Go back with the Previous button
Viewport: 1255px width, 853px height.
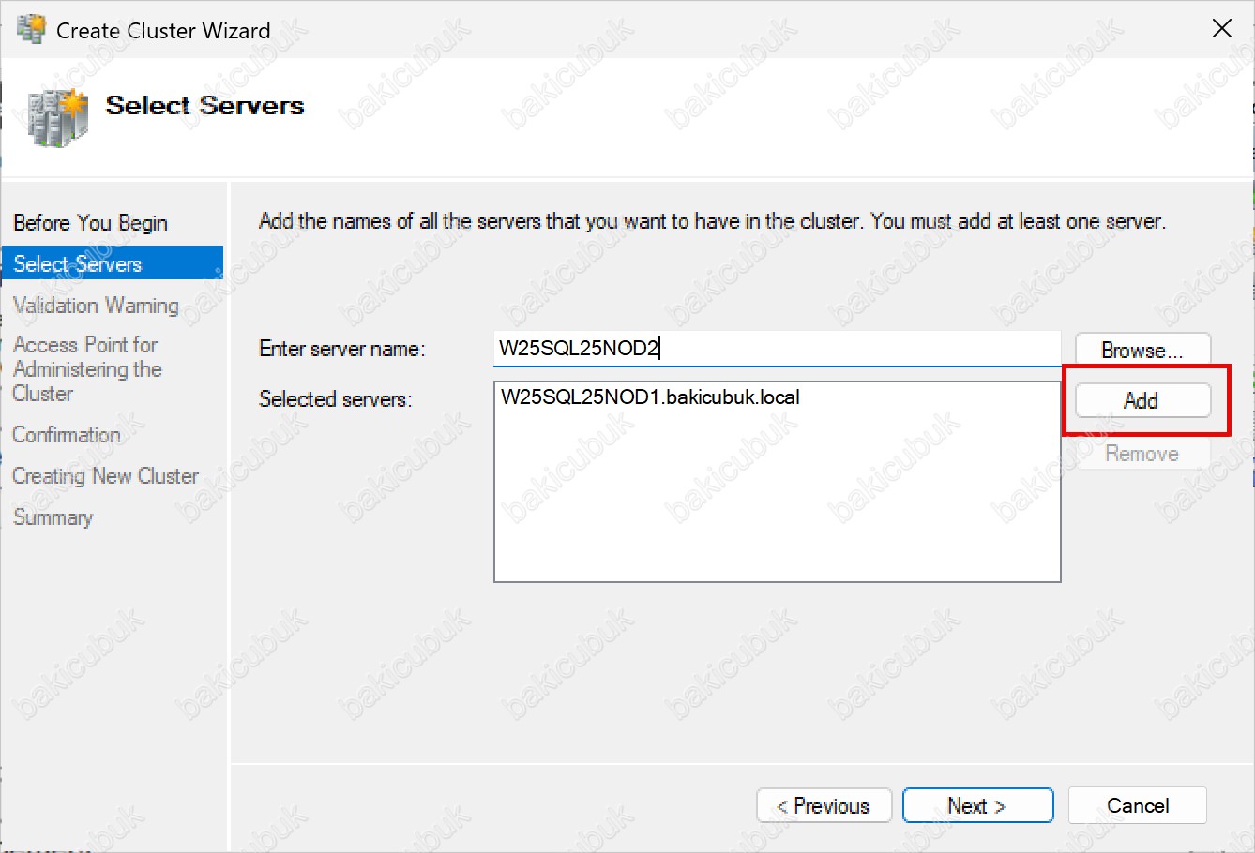[824, 806]
